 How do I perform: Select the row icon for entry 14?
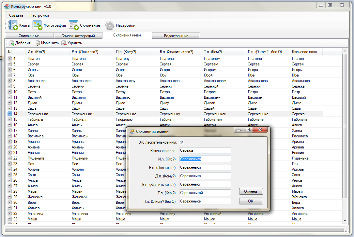tap(10, 114)
